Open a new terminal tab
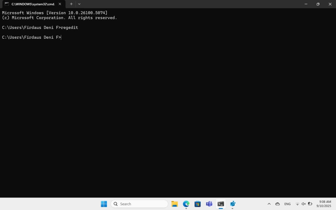 [71, 4]
